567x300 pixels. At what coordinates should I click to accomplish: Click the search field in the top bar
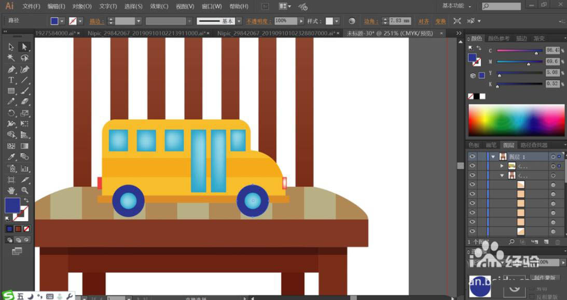point(501,6)
